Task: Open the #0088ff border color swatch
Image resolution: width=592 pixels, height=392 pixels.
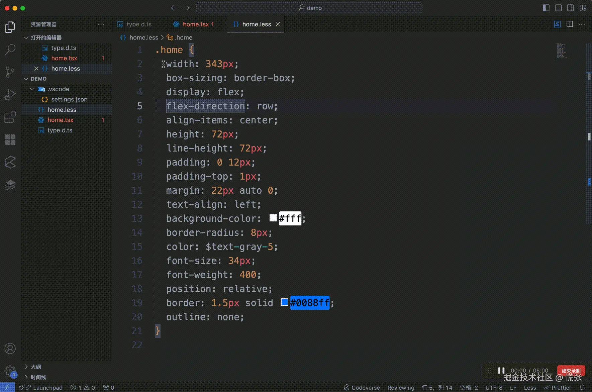Action: point(284,302)
